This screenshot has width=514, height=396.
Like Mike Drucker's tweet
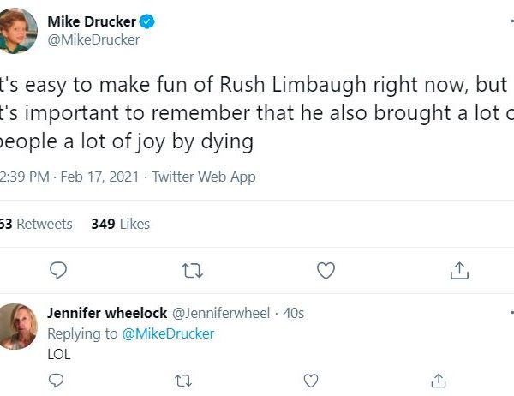(x=326, y=271)
